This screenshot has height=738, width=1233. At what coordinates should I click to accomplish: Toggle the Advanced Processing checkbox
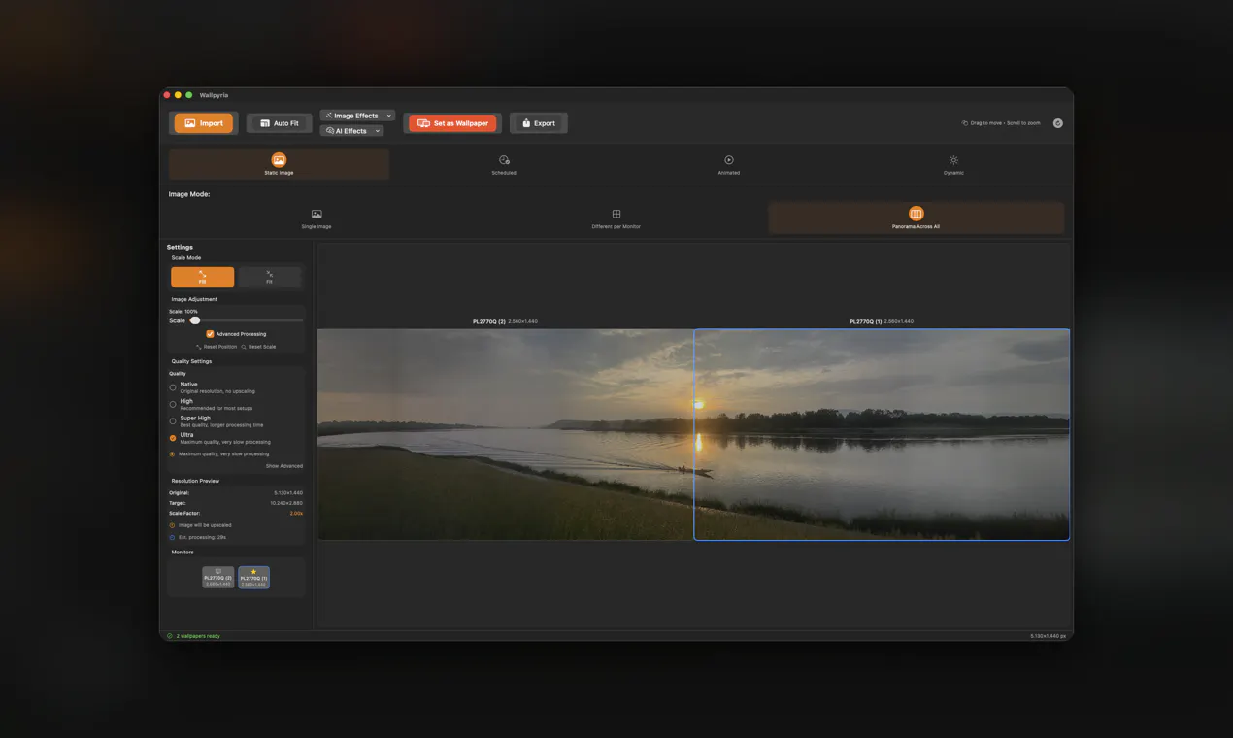(x=210, y=334)
